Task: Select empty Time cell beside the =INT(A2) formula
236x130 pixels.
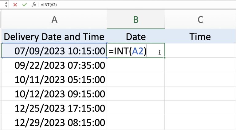Action: pos(200,51)
